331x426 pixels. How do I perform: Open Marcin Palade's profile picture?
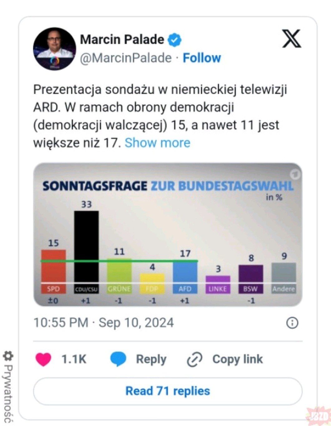[55, 49]
